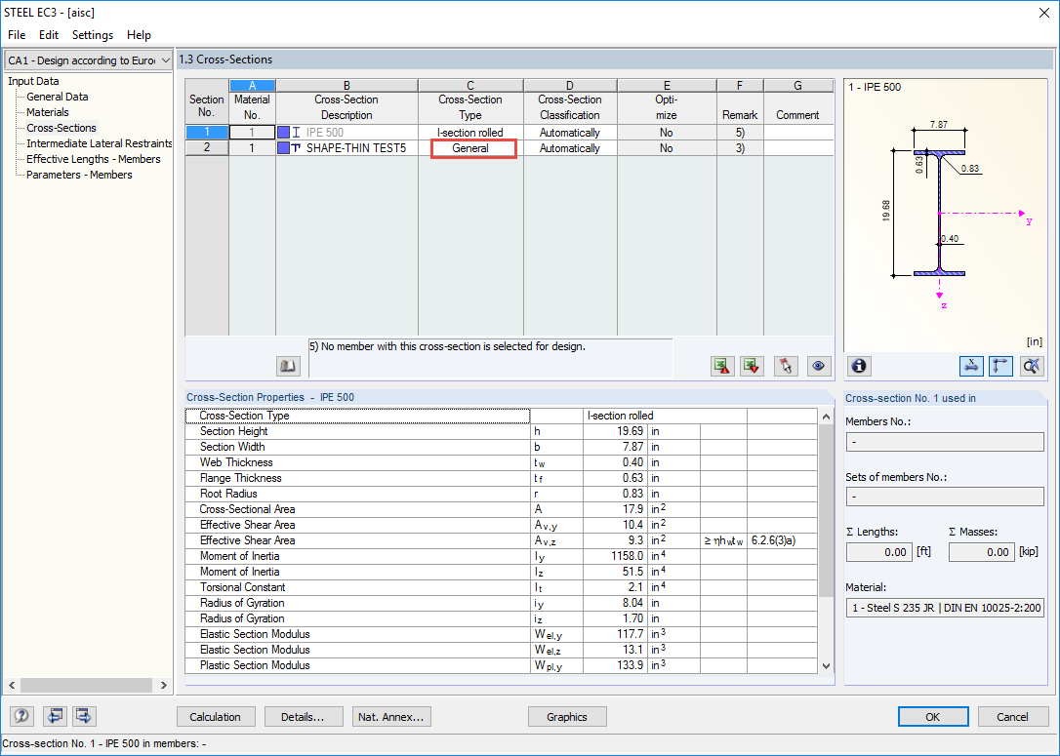This screenshot has width=1060, height=756.
Task: Click the Automatically classification cell for section 2
Action: [570, 148]
